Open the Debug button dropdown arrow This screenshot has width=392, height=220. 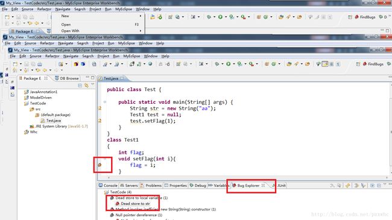[x=223, y=64]
